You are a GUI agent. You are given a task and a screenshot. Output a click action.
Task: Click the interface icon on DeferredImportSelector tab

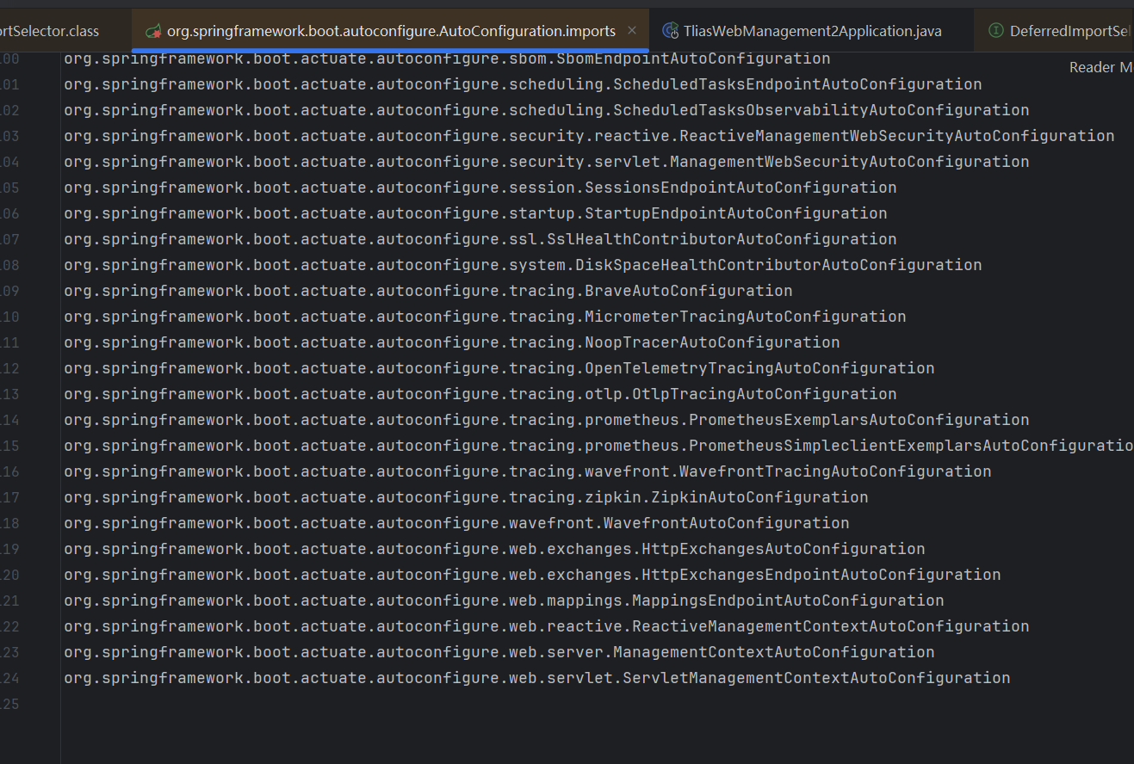click(x=995, y=31)
